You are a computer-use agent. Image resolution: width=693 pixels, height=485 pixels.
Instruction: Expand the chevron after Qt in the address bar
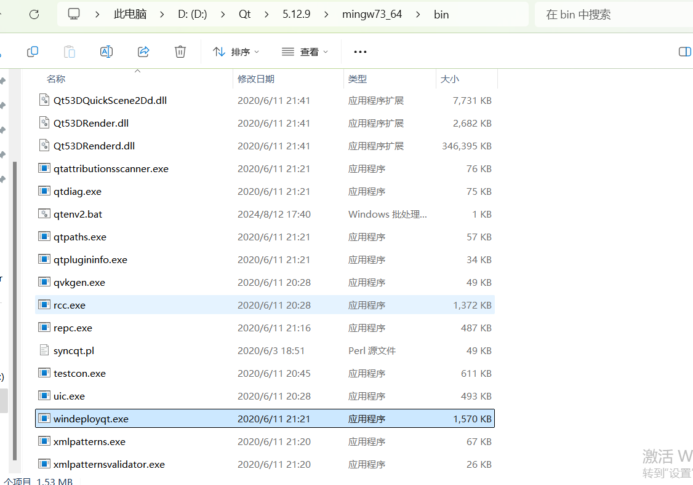click(266, 15)
